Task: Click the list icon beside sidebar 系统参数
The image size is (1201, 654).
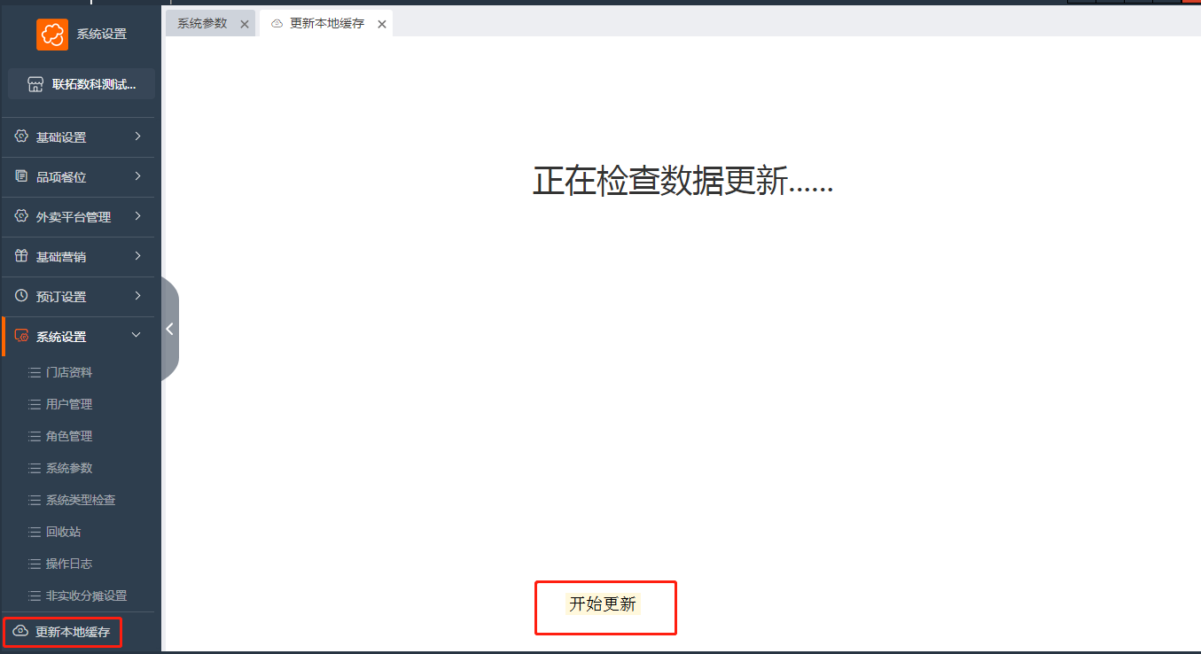Action: (35, 469)
